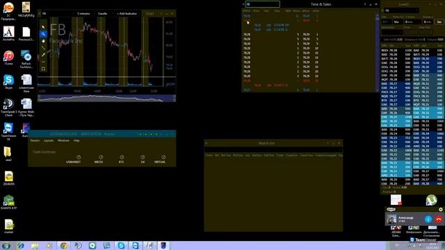Click the quantity field in Level2
Image resolution: width=445 pixels, height=250 pixels.
click(x=413, y=22)
